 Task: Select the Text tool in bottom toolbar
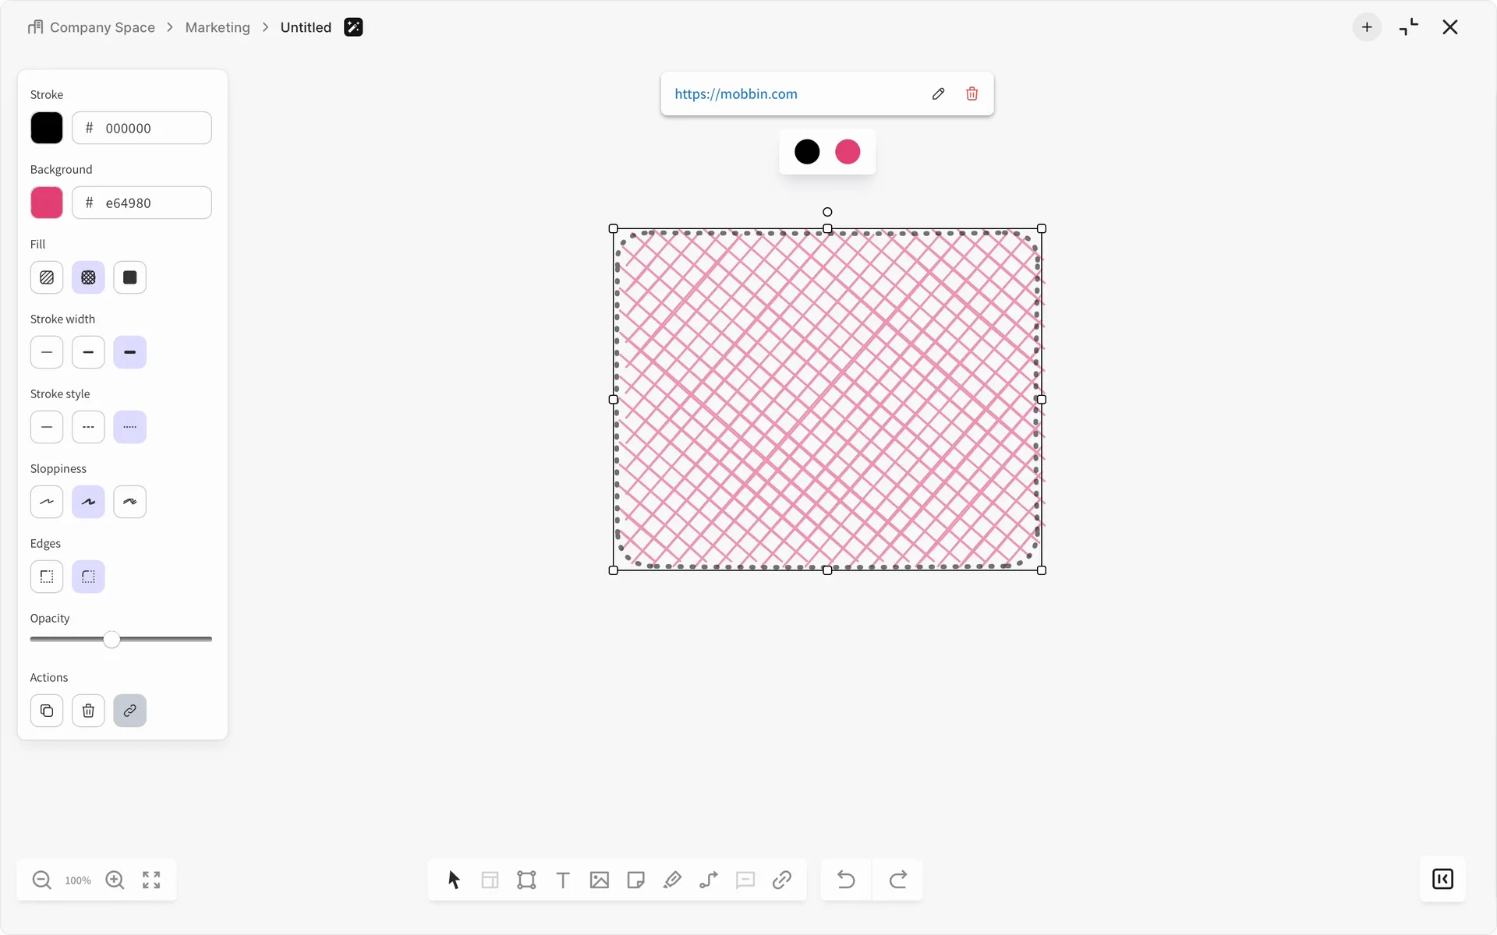click(x=562, y=880)
